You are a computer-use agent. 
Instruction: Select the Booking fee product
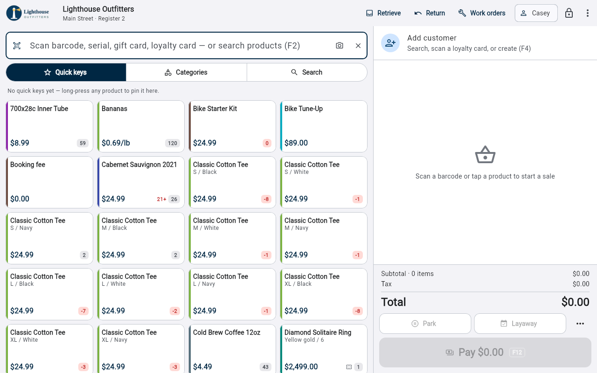click(49, 182)
